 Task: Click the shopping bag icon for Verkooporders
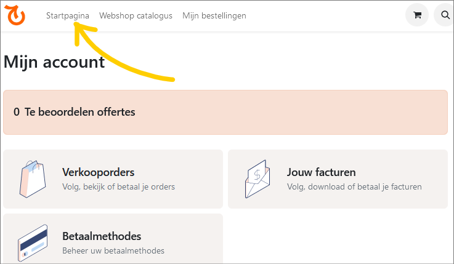32,178
